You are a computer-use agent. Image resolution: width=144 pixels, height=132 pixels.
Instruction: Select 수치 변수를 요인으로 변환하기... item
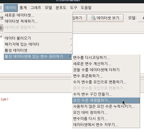tap(106, 82)
